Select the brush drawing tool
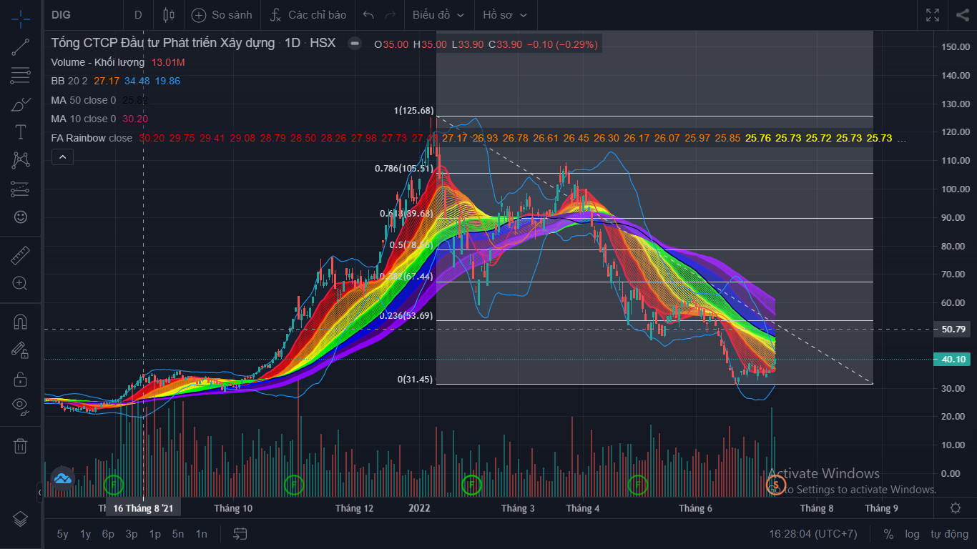977x549 pixels. [x=20, y=104]
